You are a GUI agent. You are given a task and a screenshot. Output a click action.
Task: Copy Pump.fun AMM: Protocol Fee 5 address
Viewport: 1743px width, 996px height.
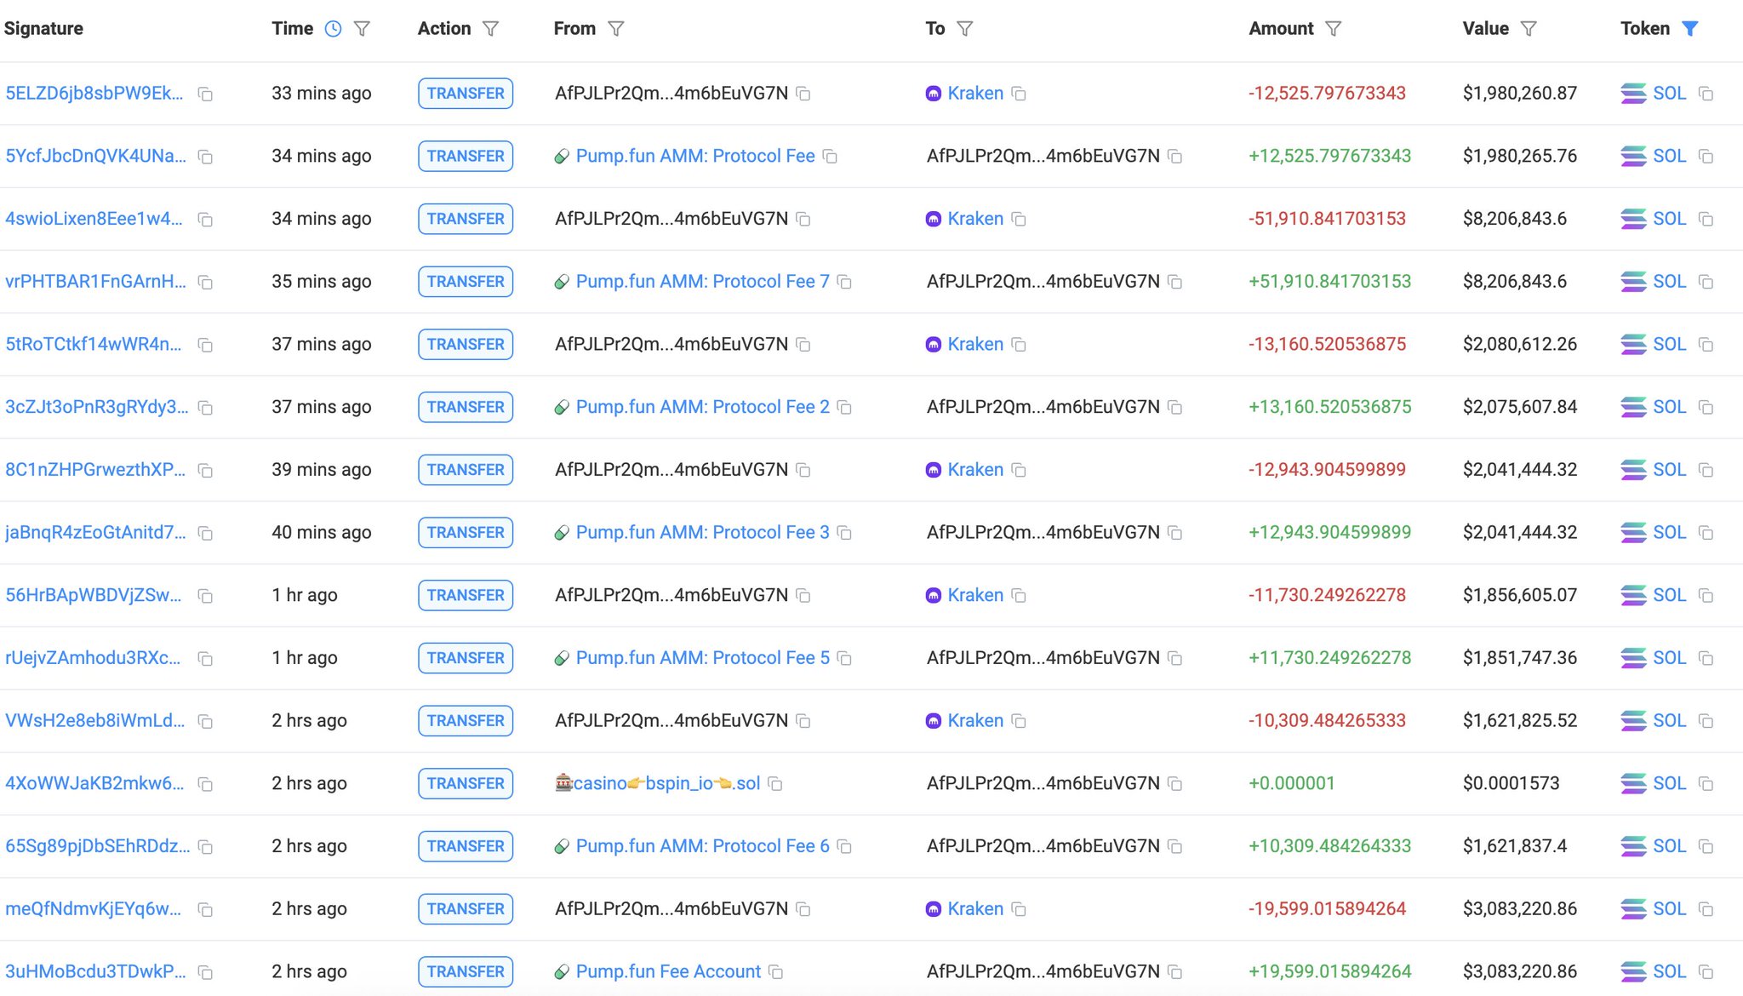(x=844, y=658)
